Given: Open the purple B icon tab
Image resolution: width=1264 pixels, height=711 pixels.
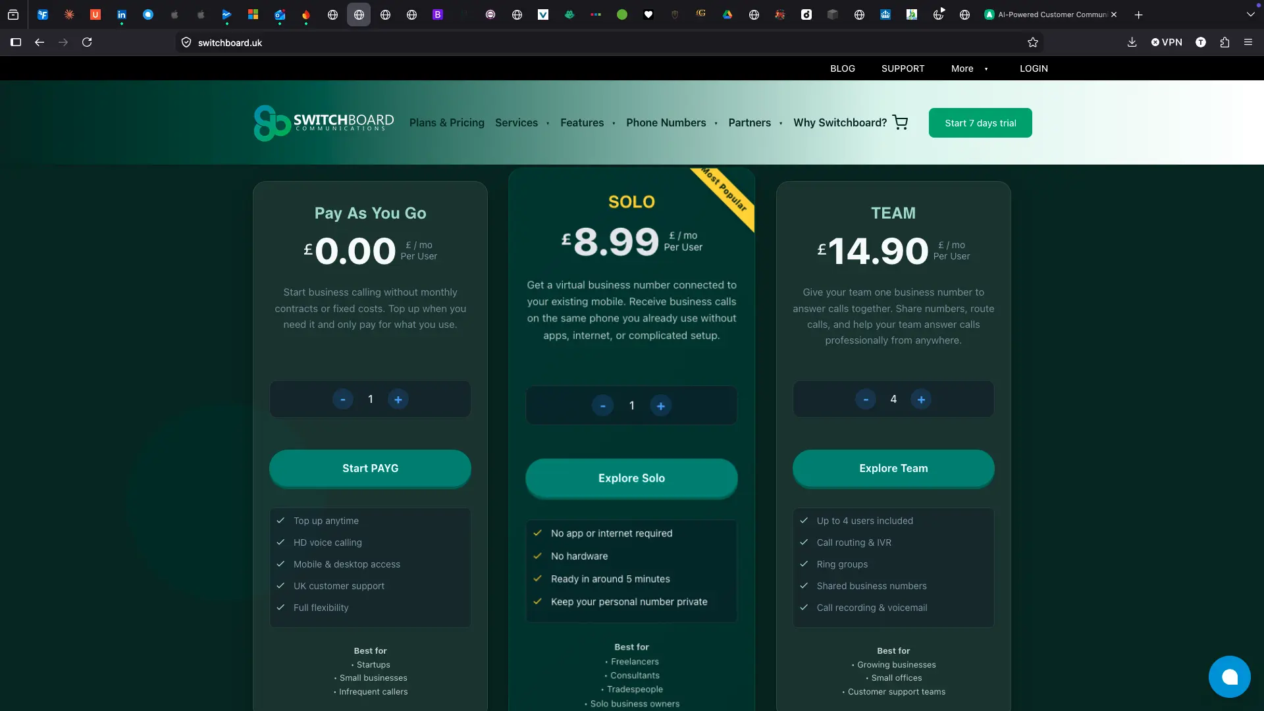Looking at the screenshot, I should point(438,14).
